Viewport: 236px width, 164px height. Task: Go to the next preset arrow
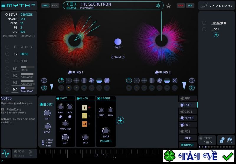(76, 4)
